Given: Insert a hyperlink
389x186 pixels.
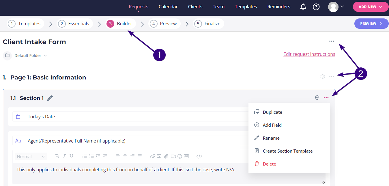Looking at the screenshot, I should pos(152,156).
